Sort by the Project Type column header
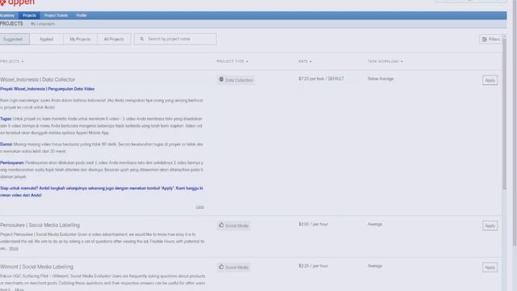This screenshot has width=517, height=291. coord(233,61)
